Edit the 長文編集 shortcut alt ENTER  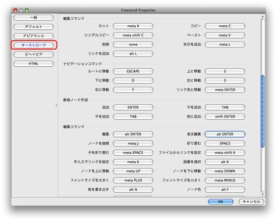225,134
